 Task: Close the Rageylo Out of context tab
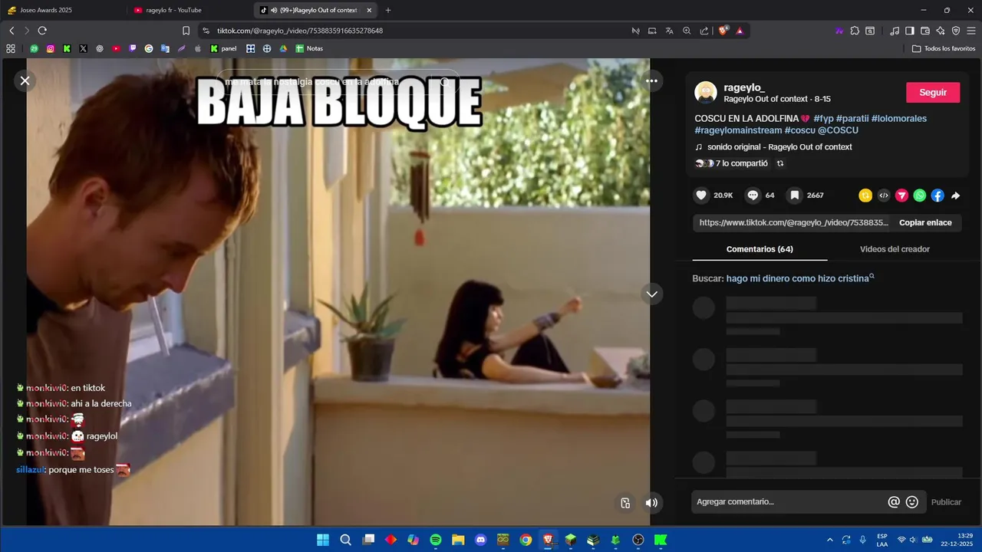pyautogui.click(x=369, y=10)
